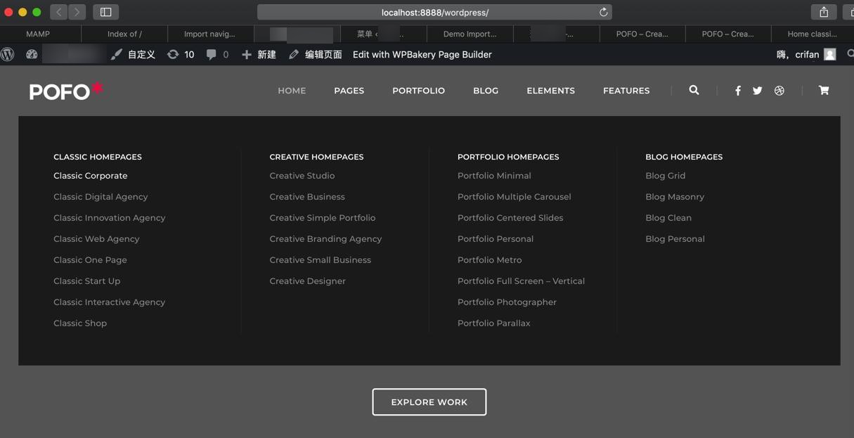854x438 pixels.
Task: Open Creative Branding Agency link
Action: pyautogui.click(x=325, y=239)
